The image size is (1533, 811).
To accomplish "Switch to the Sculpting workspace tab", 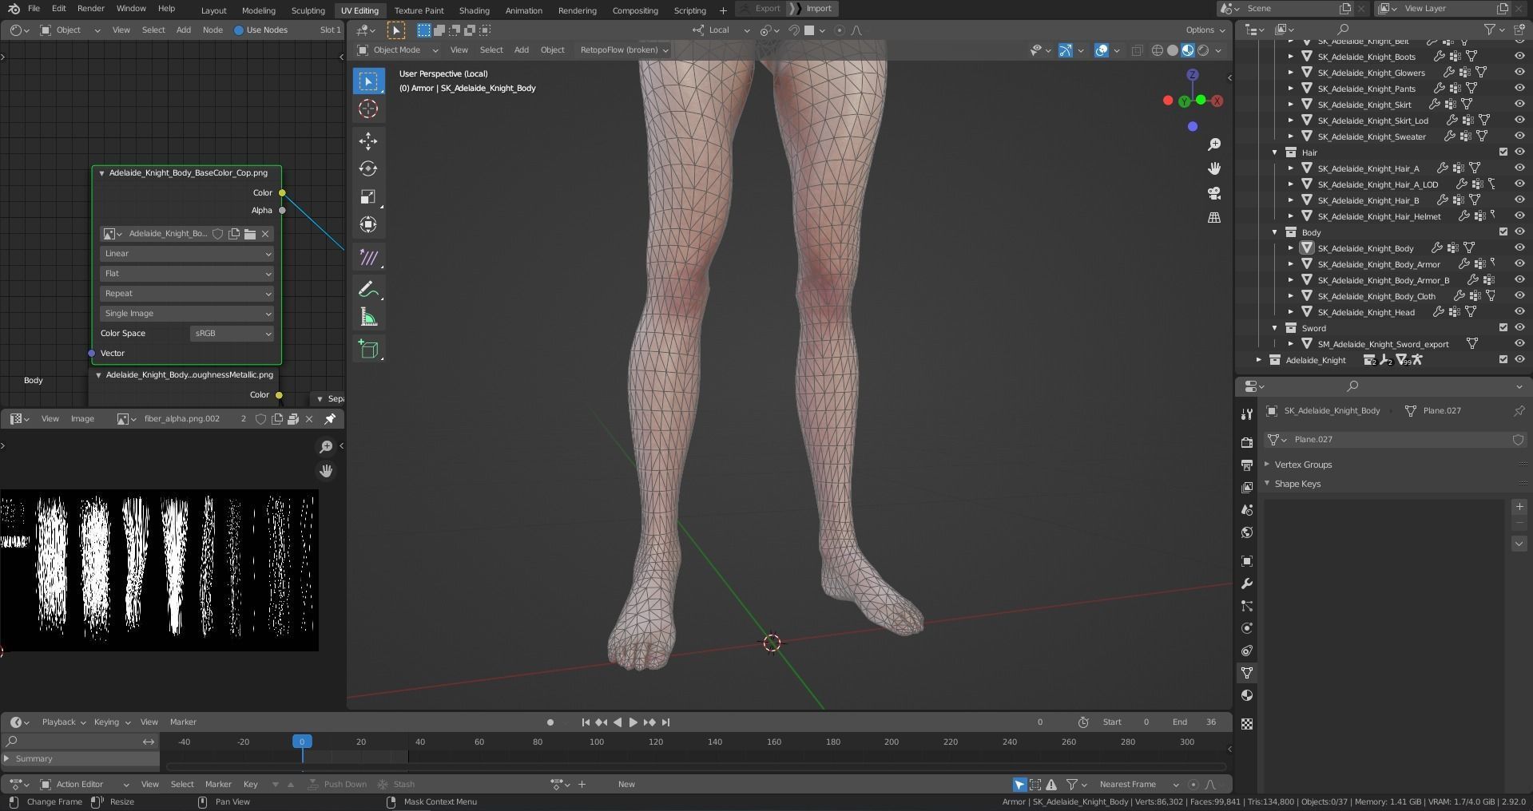I will [308, 10].
